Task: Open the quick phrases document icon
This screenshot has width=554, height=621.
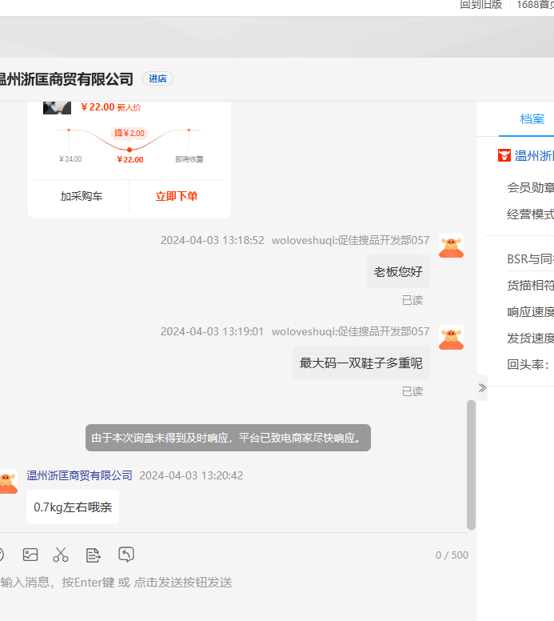Action: pyautogui.click(x=93, y=555)
